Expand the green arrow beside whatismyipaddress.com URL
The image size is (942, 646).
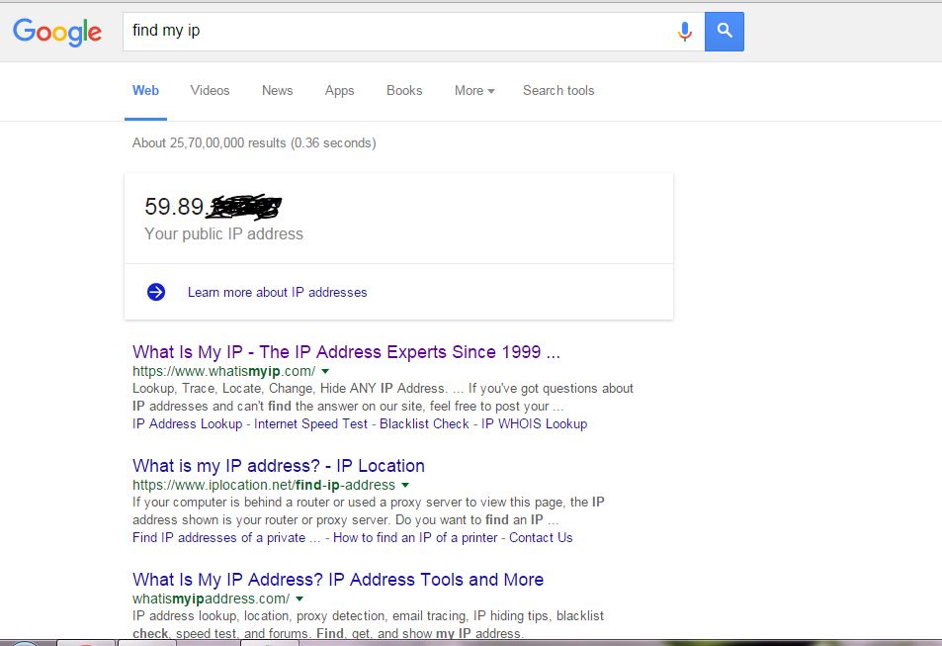point(300,599)
